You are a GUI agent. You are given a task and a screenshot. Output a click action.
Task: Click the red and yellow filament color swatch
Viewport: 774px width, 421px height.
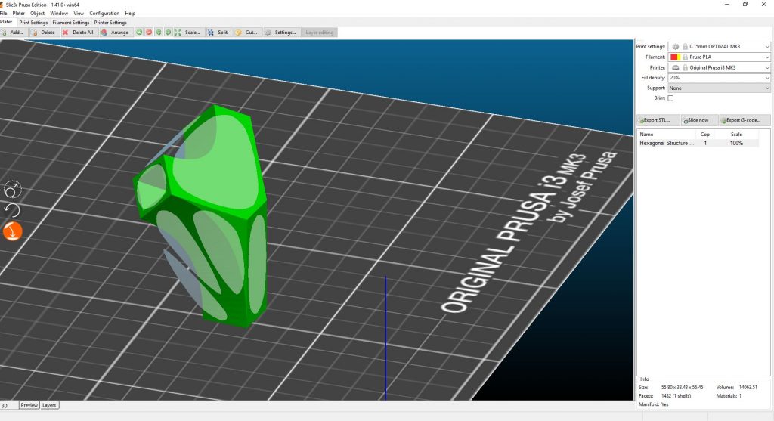pyautogui.click(x=675, y=57)
